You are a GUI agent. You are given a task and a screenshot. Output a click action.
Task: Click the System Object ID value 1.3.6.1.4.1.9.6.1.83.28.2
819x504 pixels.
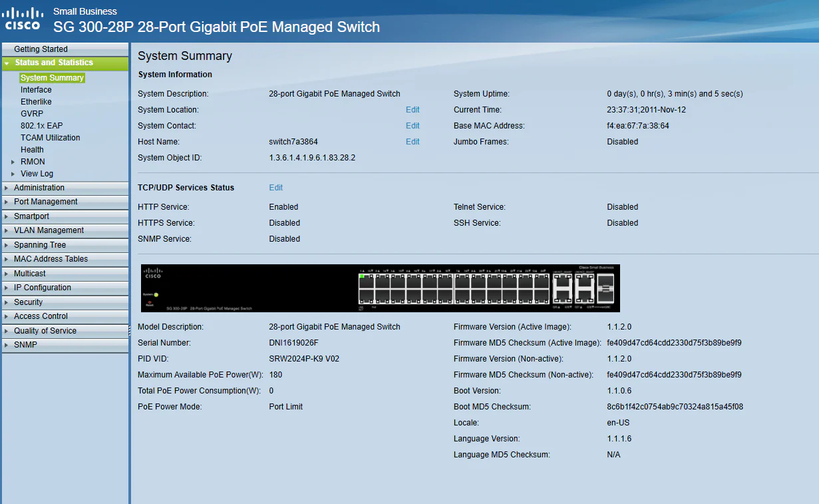click(312, 158)
